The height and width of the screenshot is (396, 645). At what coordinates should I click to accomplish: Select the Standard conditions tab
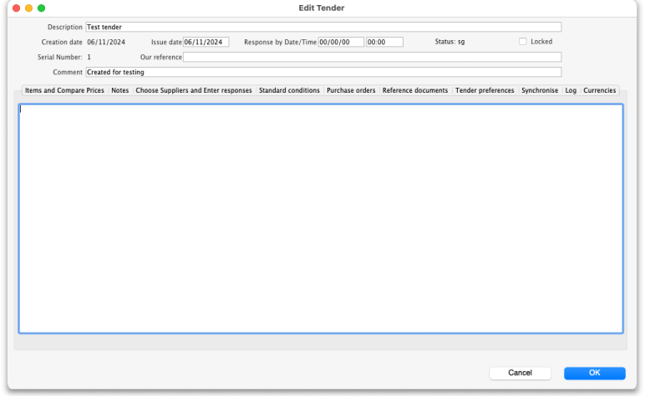click(x=289, y=90)
